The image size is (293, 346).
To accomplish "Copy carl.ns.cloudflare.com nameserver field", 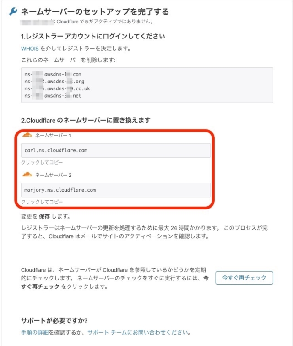I will 116,150.
